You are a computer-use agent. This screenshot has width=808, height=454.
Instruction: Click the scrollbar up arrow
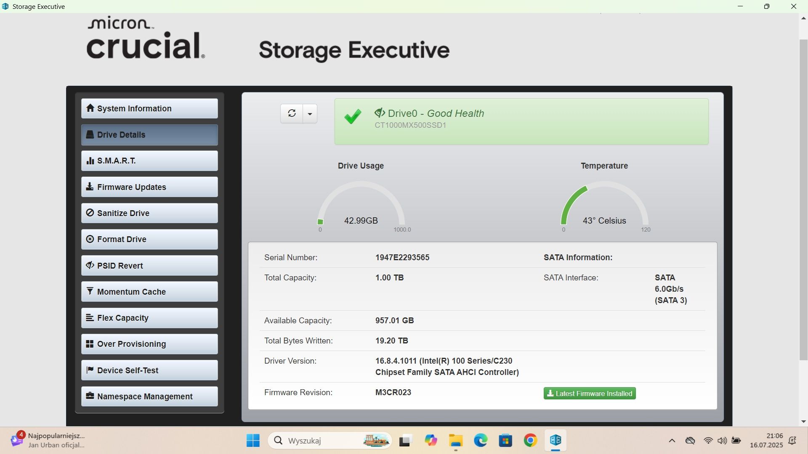tap(803, 18)
